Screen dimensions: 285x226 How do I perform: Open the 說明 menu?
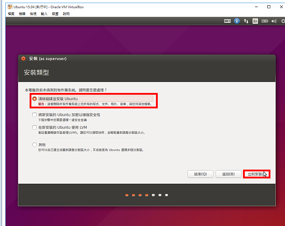point(66,14)
